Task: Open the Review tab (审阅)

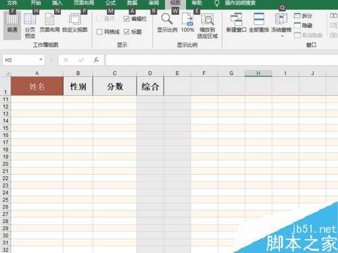Action: point(153,3)
